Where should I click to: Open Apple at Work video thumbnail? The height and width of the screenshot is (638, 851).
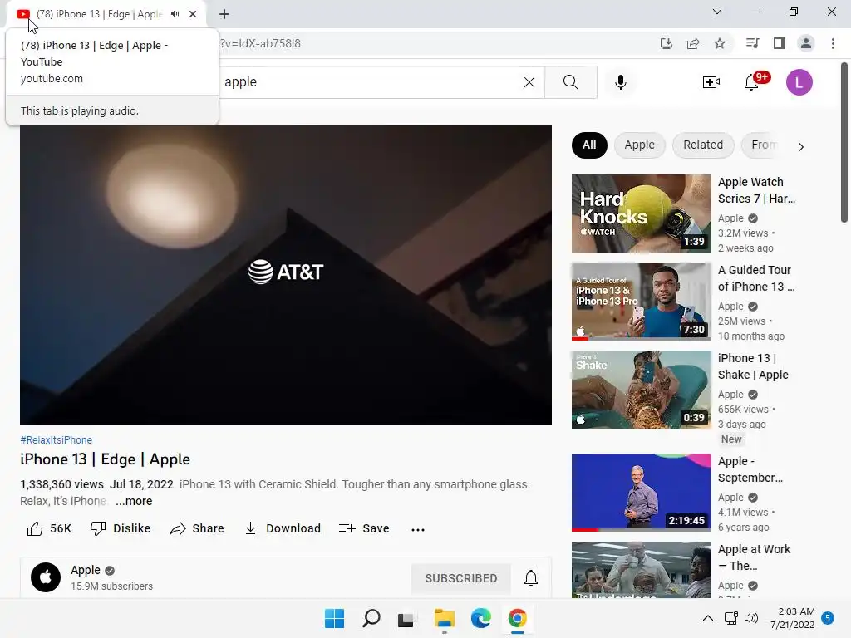[641, 570]
